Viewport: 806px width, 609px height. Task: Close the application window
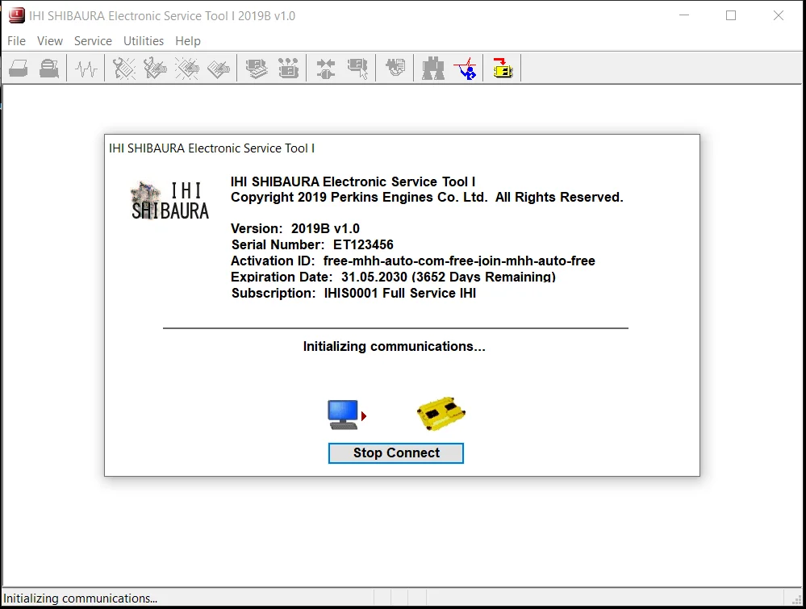point(779,15)
